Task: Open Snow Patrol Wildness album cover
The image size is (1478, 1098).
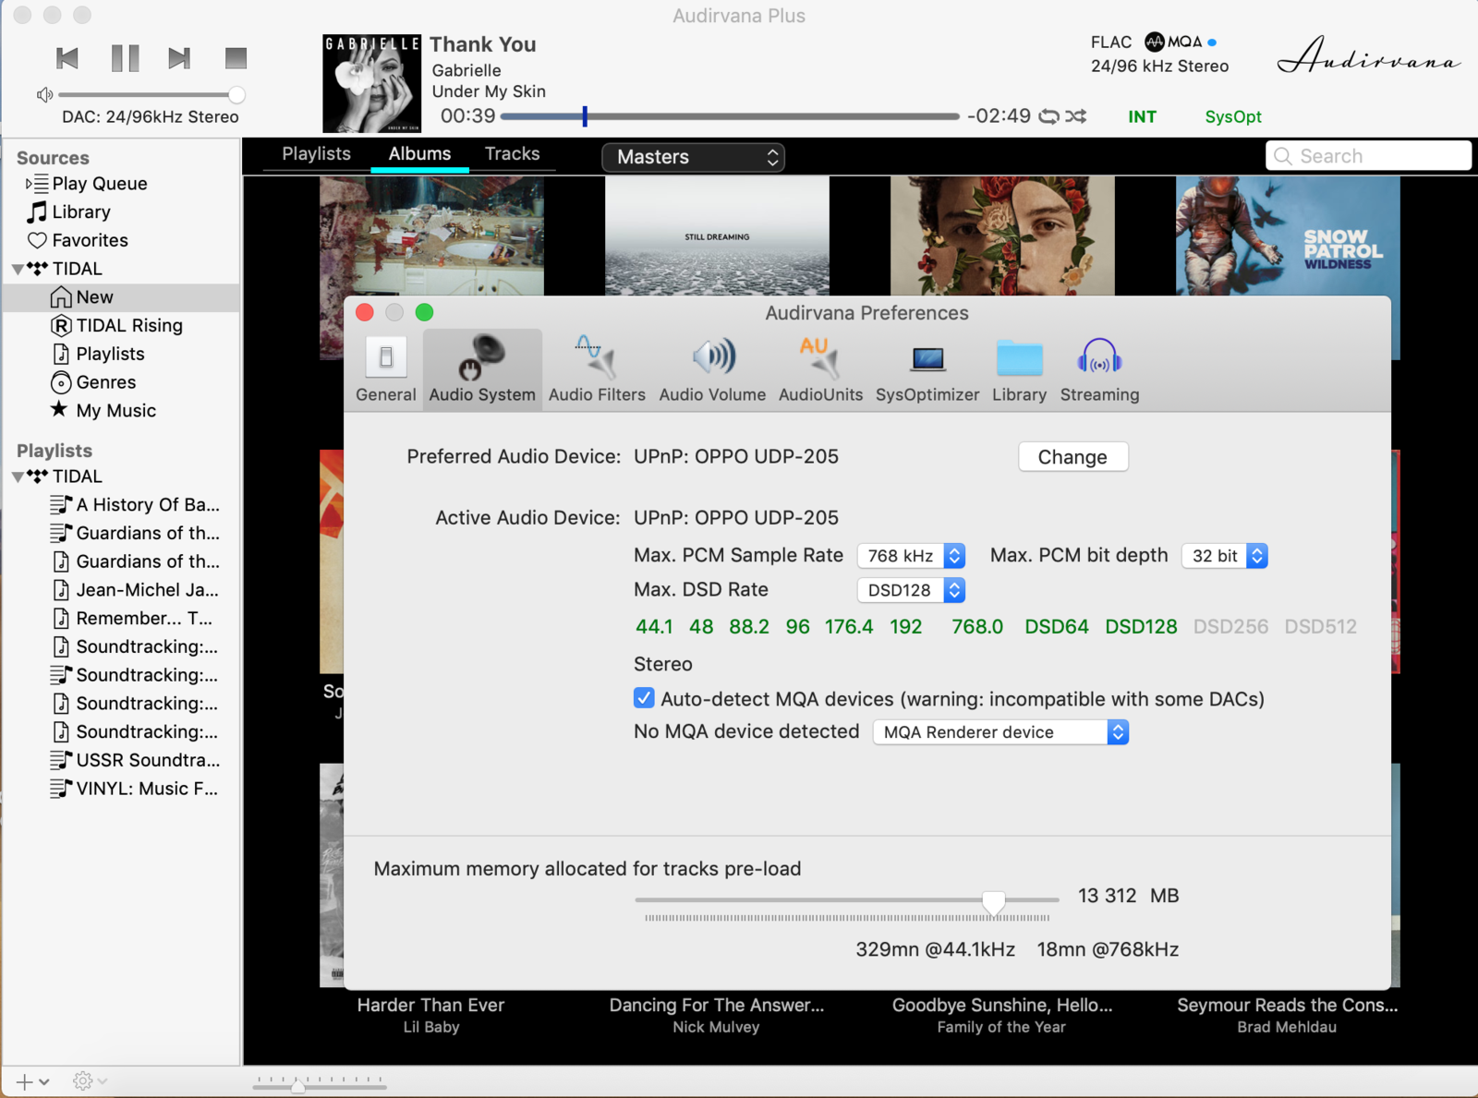Action: point(1288,235)
